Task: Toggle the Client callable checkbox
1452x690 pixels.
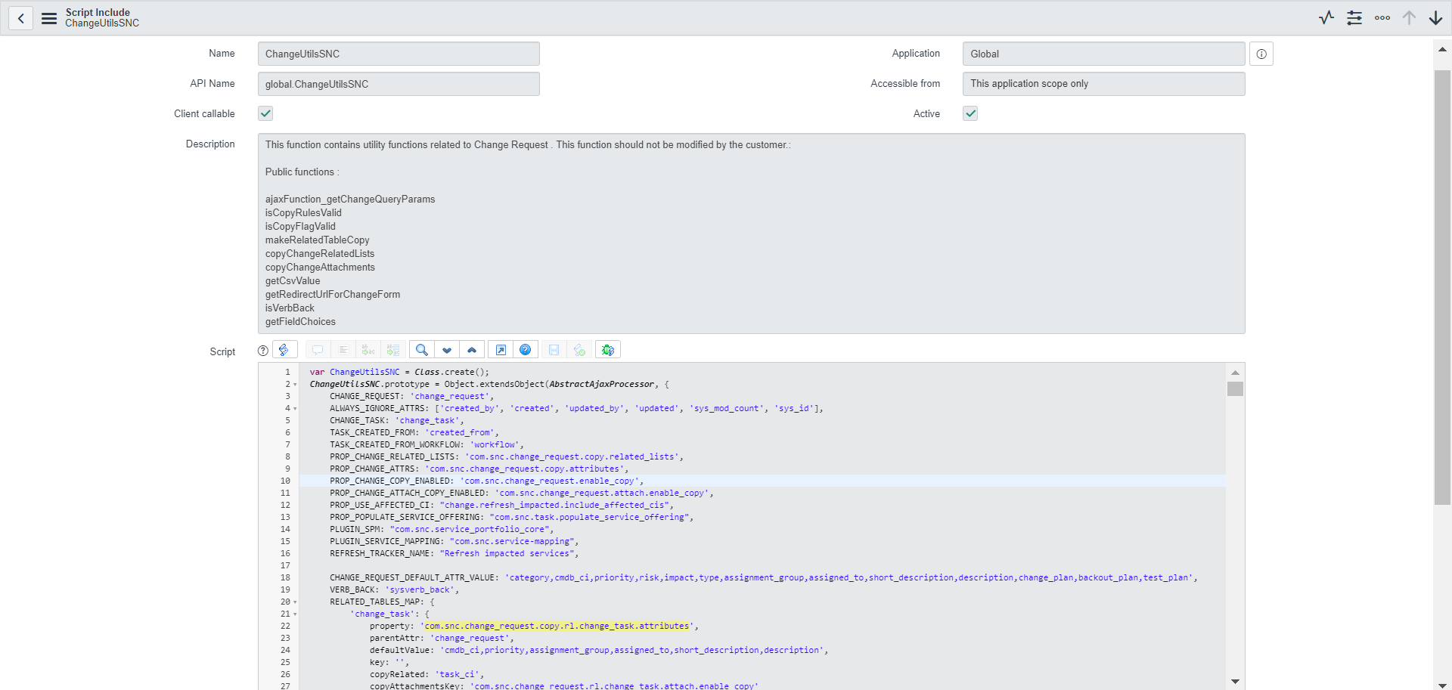Action: pyautogui.click(x=265, y=113)
